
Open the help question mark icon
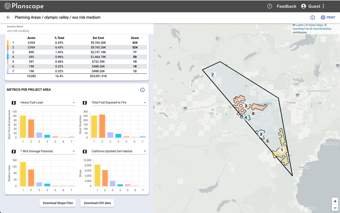point(269,6)
